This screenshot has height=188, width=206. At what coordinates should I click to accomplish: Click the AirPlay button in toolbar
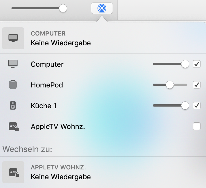coord(102,8)
